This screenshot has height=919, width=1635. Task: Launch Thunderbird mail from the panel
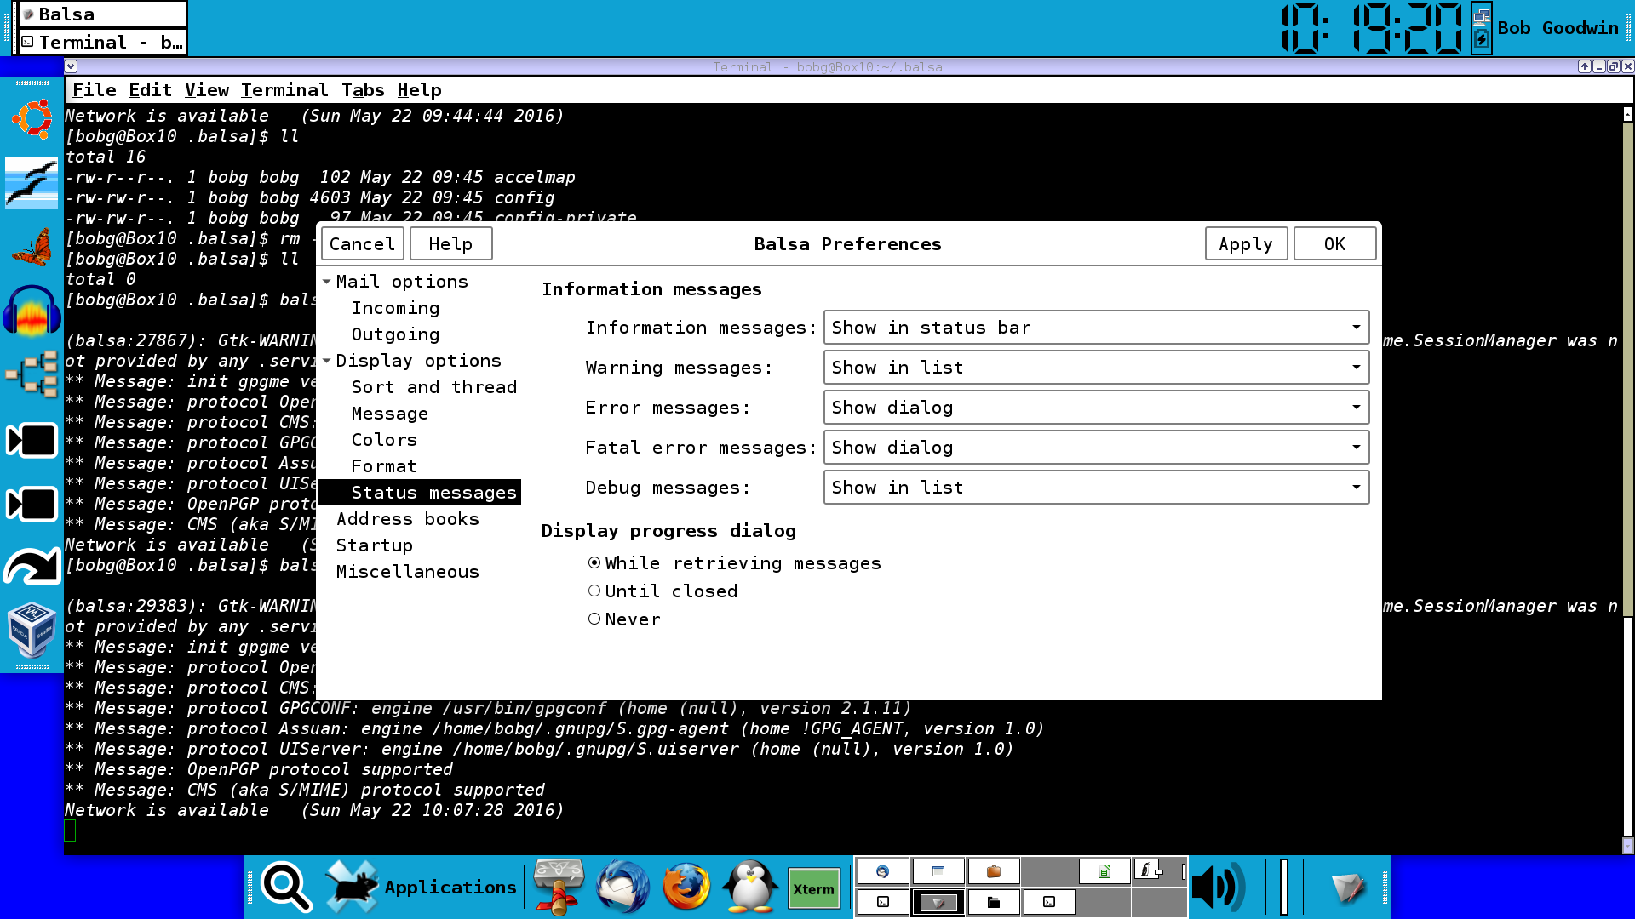[622, 887]
